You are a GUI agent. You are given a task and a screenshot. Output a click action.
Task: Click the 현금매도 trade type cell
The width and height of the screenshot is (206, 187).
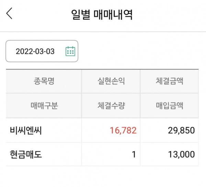point(26,154)
